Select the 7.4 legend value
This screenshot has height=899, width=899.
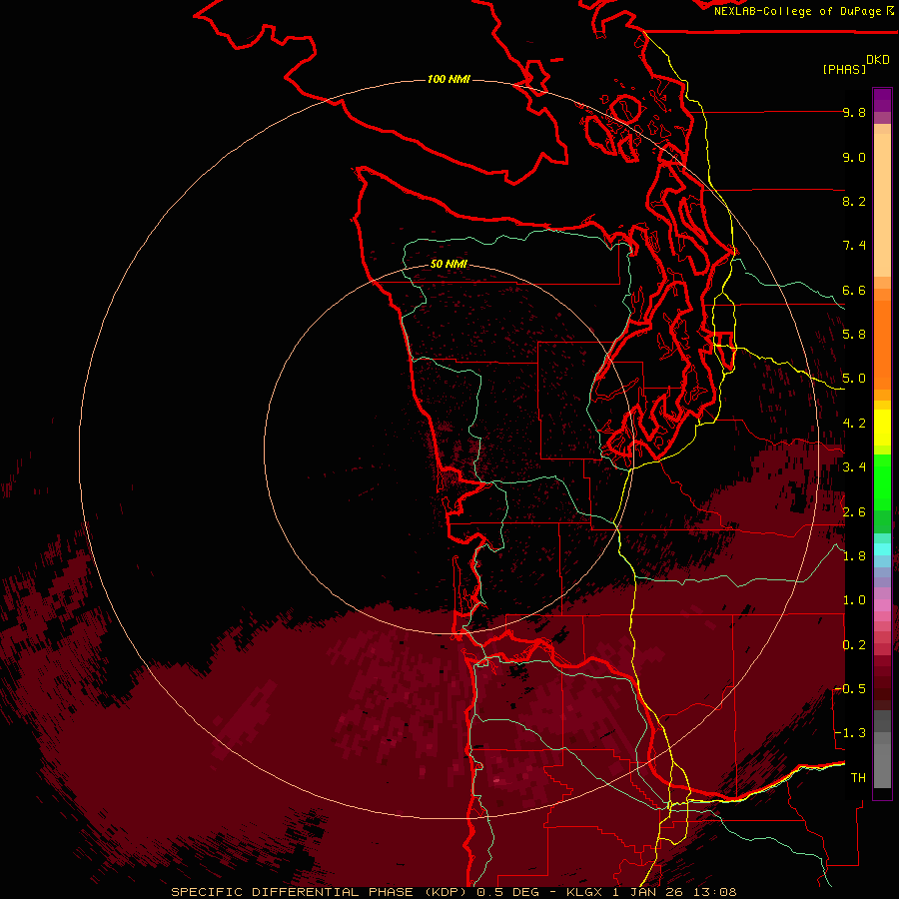tap(854, 246)
